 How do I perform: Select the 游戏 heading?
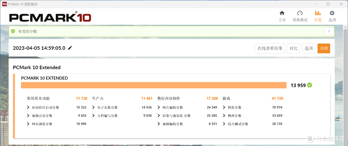[226, 98]
